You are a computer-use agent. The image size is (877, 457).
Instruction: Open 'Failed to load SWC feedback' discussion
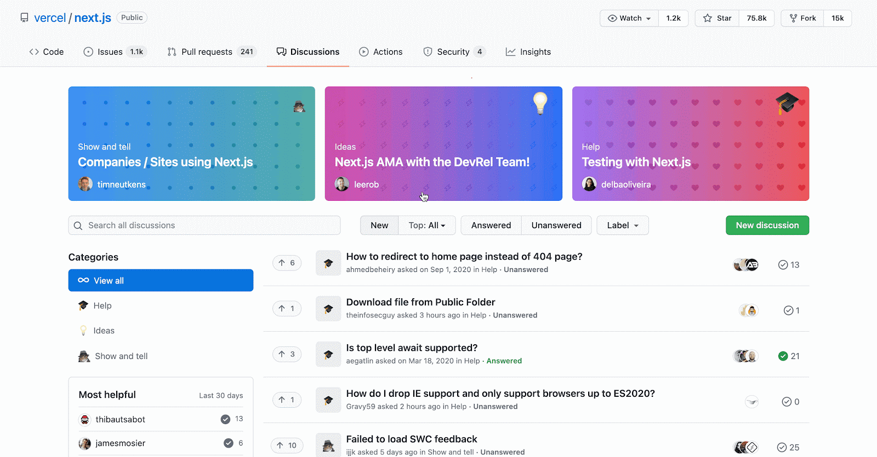(x=412, y=439)
